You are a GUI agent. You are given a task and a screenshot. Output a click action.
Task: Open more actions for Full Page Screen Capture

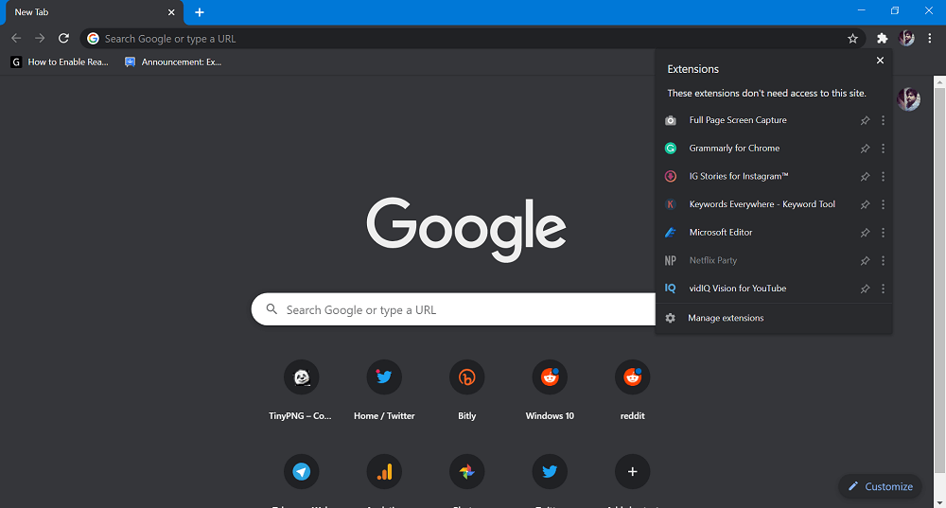coord(884,120)
